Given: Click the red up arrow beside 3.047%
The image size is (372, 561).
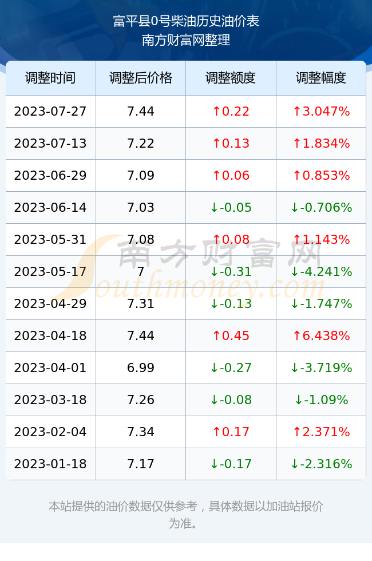Looking at the screenshot, I should 297,112.
